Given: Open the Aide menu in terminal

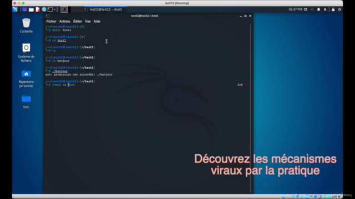Looking at the screenshot, I should tap(97, 21).
